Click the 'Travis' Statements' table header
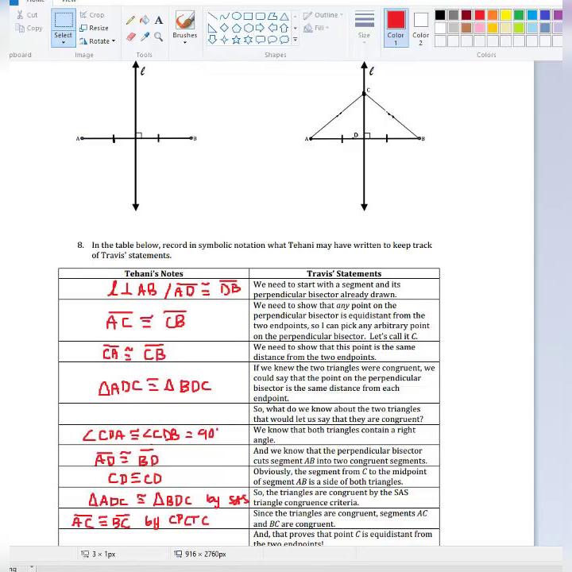The height and width of the screenshot is (572, 572). click(344, 273)
